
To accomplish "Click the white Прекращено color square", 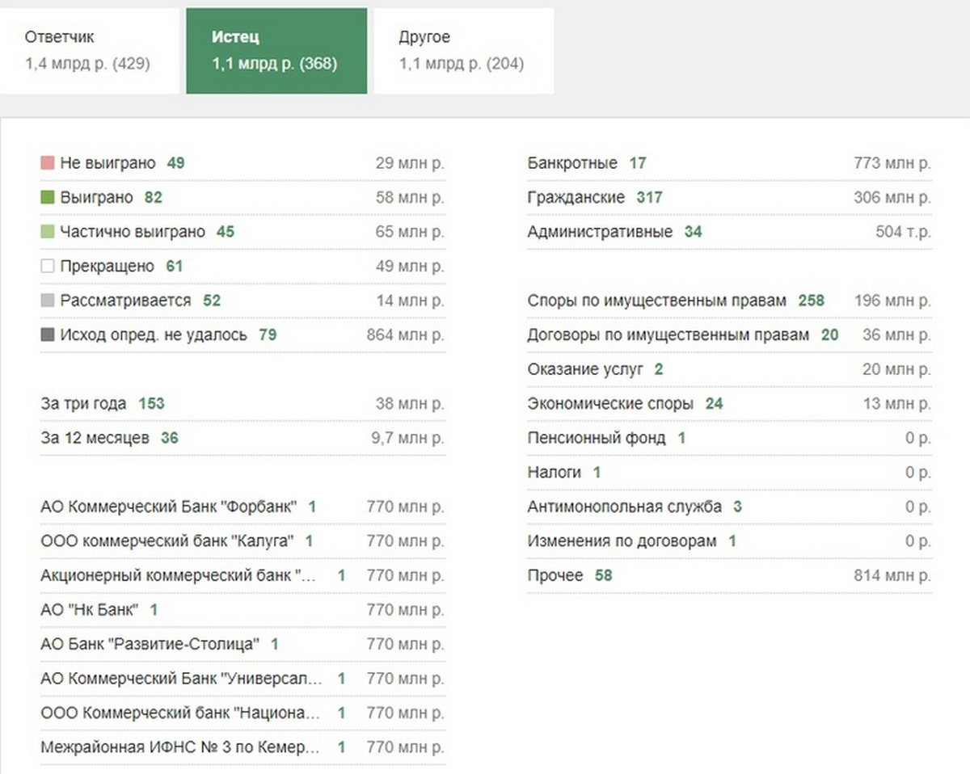I will tap(47, 266).
